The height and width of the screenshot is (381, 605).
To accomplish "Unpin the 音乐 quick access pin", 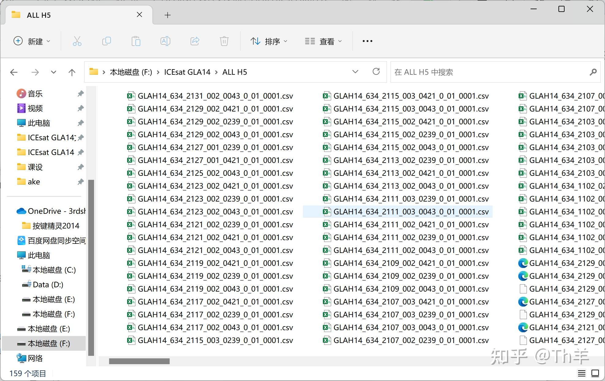I will point(81,93).
